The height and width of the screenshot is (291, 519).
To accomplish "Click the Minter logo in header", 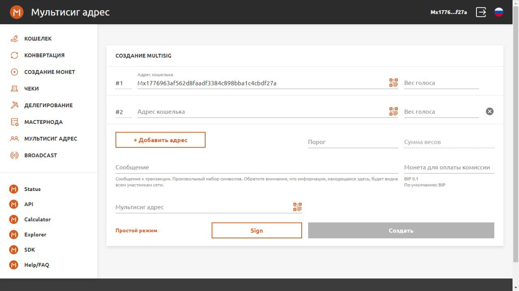I will click(17, 12).
